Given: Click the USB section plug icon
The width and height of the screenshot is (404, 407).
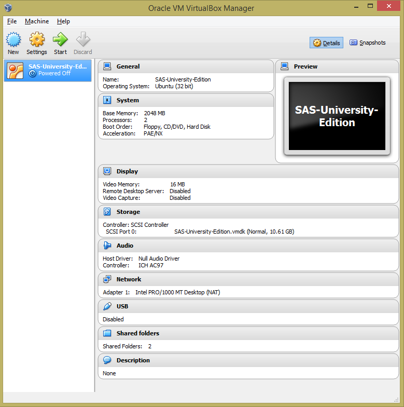Looking at the screenshot, I should point(107,306).
